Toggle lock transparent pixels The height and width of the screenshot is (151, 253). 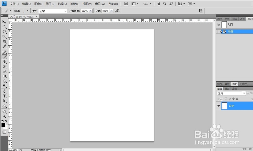pyautogui.click(x=226, y=99)
